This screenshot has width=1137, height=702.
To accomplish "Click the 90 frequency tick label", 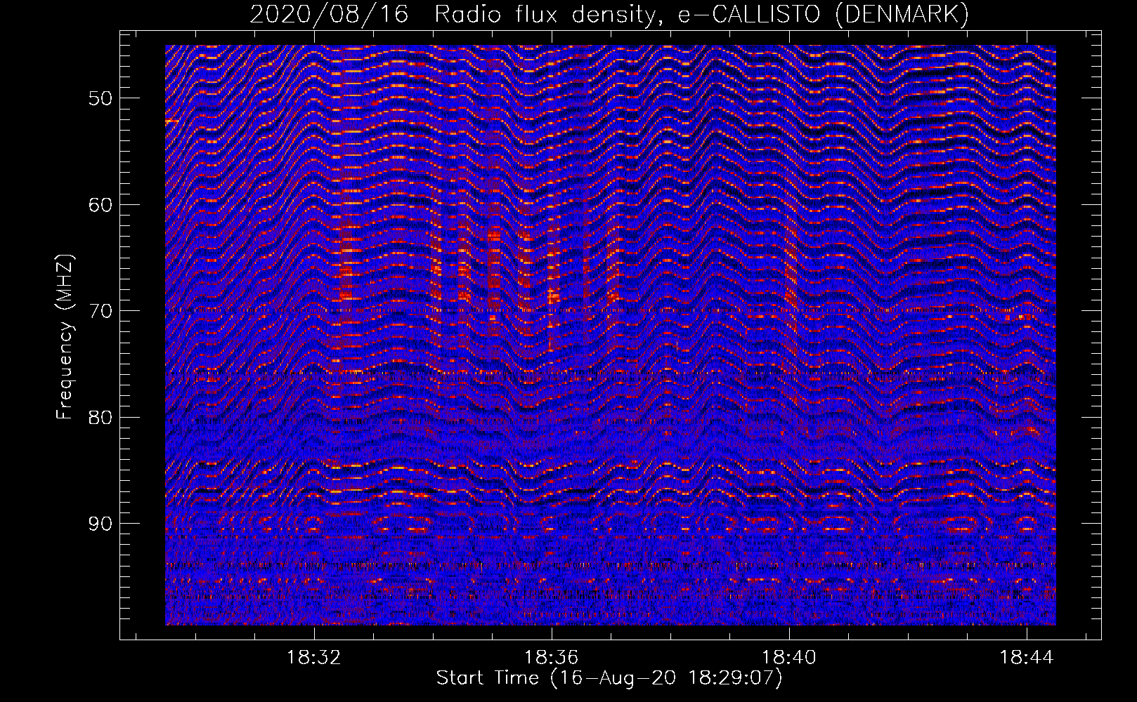I will (100, 524).
